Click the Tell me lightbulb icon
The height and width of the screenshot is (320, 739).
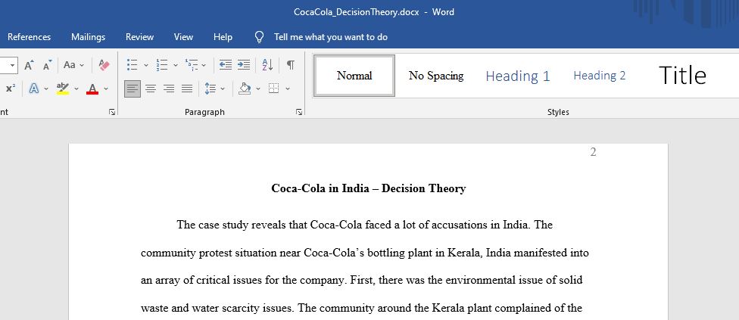point(259,37)
